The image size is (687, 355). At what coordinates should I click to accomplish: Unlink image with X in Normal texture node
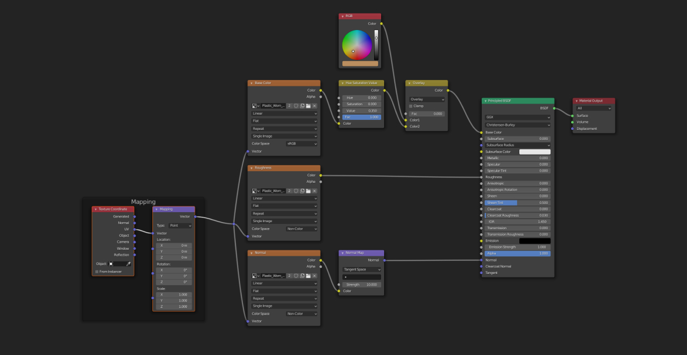pyautogui.click(x=314, y=276)
